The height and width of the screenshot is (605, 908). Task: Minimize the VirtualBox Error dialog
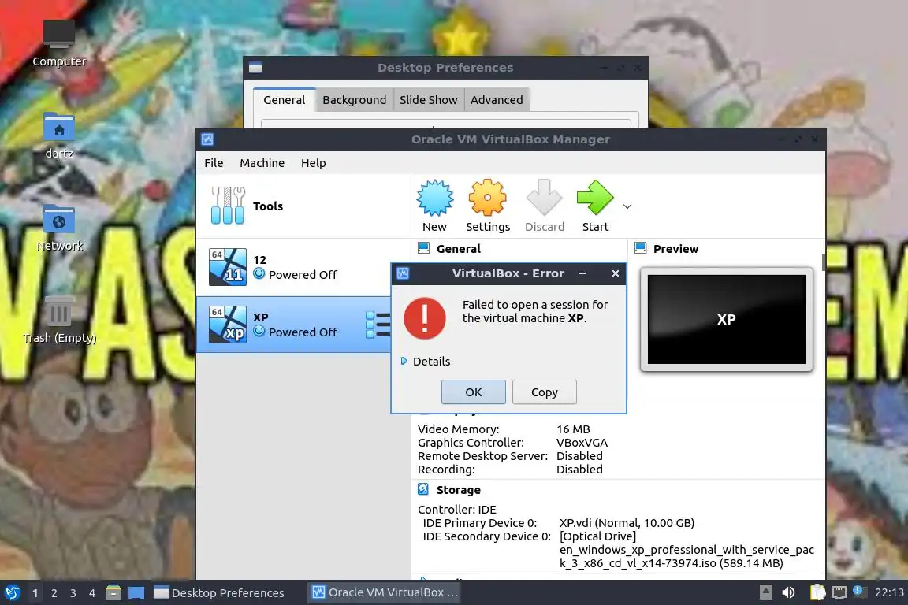pos(582,273)
